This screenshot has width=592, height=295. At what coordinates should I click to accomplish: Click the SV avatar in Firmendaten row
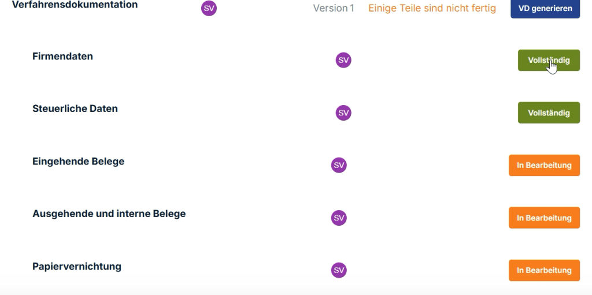[x=343, y=60]
